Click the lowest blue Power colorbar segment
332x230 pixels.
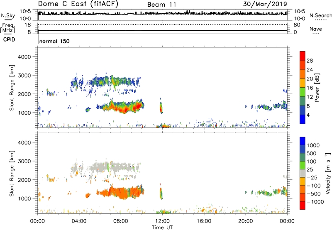pos(303,119)
